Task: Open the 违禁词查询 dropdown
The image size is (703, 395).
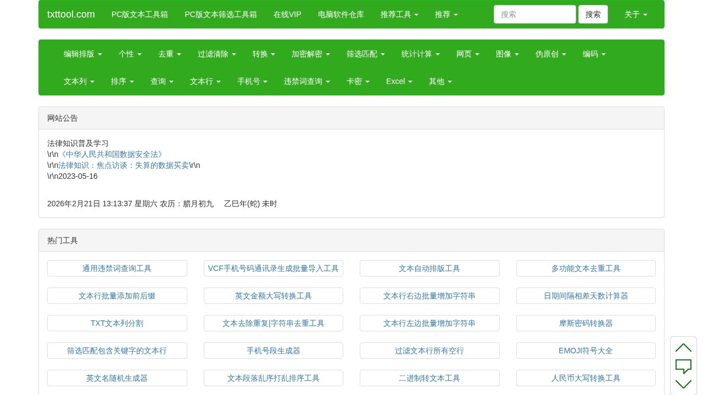Action: [x=306, y=81]
